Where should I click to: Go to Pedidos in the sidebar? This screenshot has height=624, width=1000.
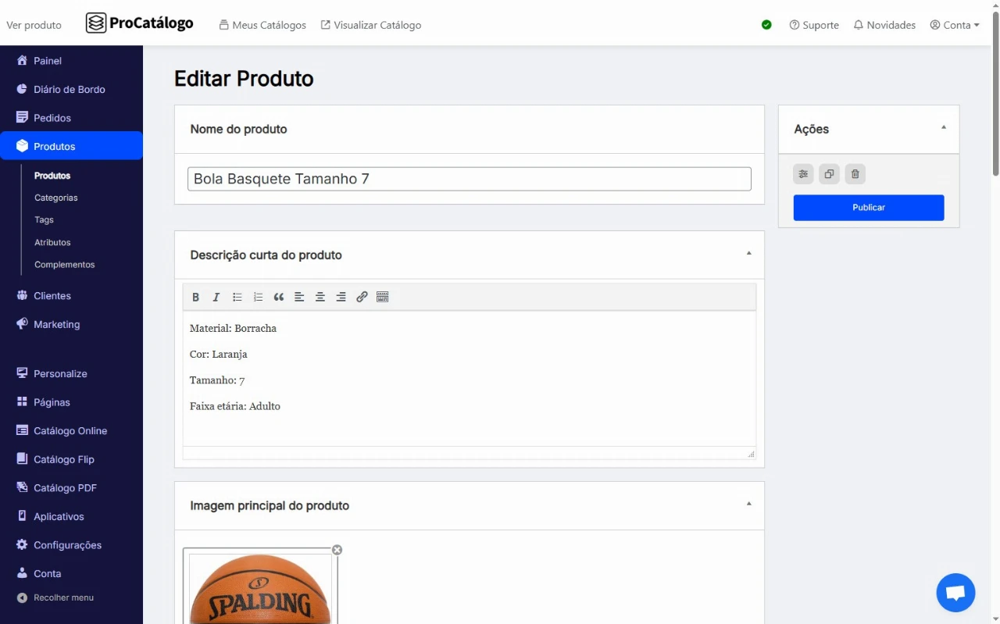tap(52, 118)
